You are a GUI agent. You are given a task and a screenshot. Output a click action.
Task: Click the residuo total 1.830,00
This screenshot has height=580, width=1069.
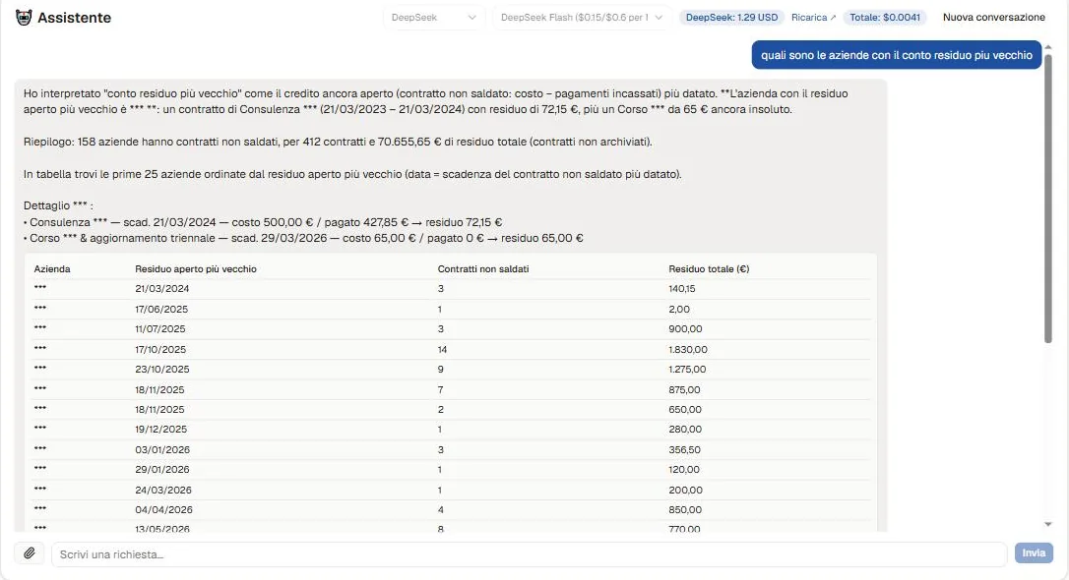688,349
